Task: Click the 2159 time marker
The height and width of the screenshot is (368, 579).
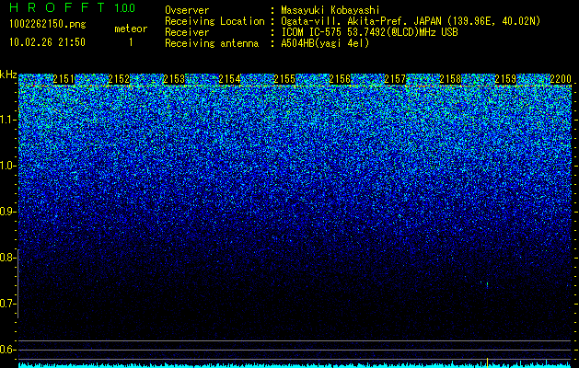Action: [x=505, y=79]
